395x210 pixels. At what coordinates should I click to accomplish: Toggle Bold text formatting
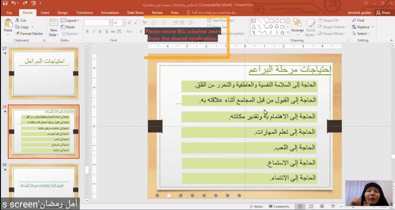(87, 31)
